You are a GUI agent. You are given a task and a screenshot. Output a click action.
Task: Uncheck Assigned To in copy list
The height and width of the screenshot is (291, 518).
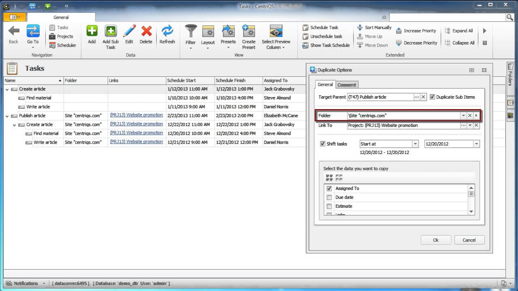tap(329, 188)
